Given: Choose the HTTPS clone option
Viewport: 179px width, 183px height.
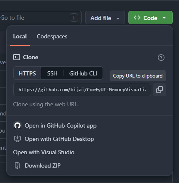Looking at the screenshot, I should (27, 73).
